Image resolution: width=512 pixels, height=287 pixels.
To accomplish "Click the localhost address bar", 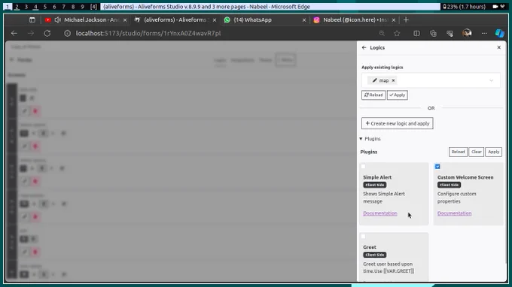I will point(148,33).
